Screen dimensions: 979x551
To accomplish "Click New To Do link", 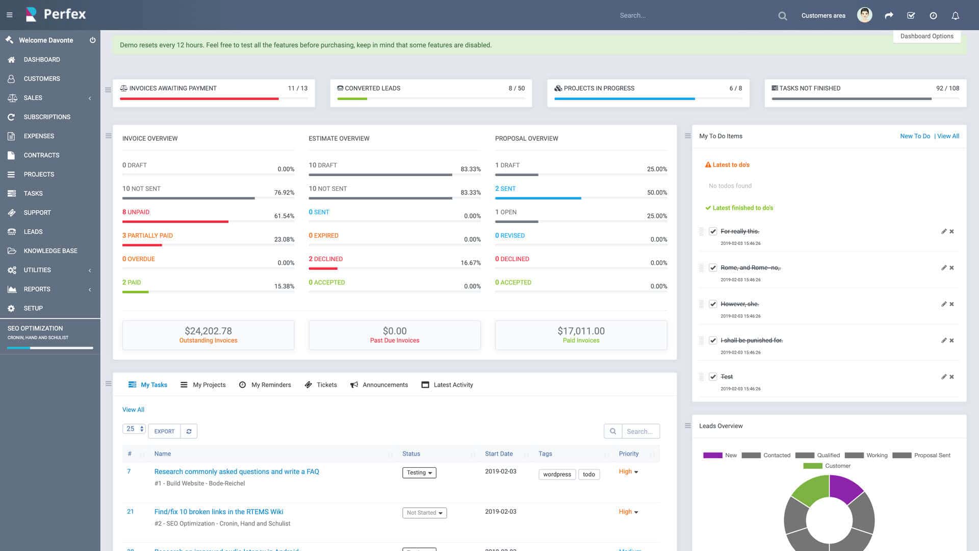I will pos(915,136).
